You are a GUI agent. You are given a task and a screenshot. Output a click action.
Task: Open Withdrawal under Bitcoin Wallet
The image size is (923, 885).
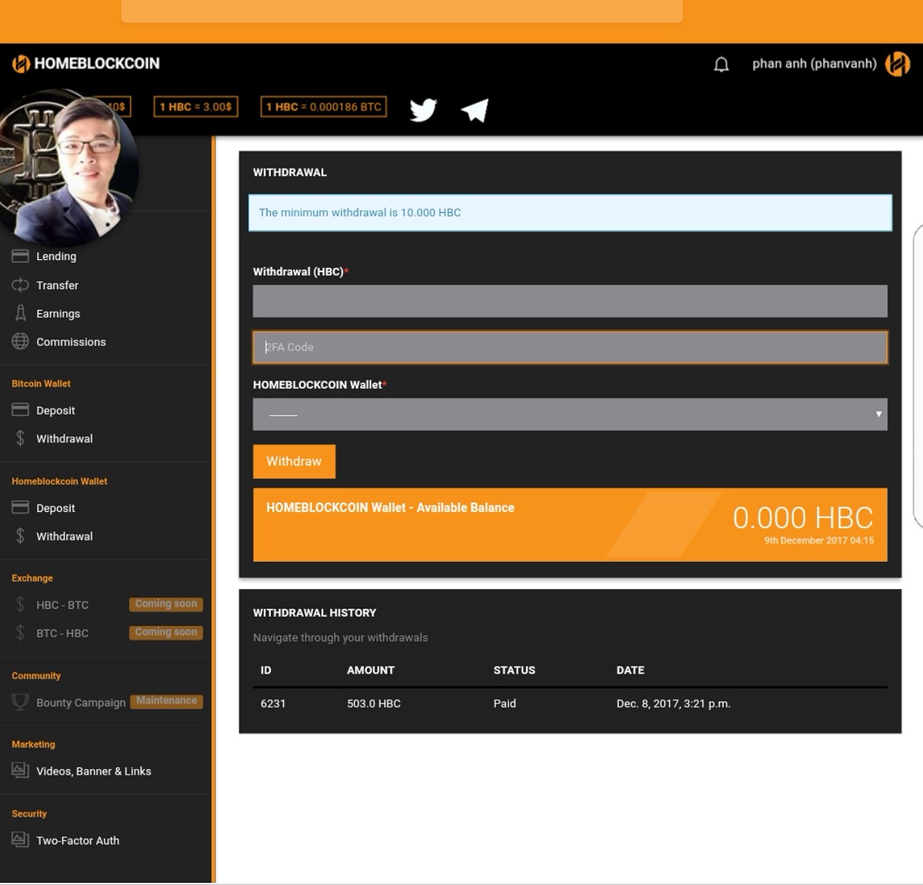pyautogui.click(x=65, y=439)
